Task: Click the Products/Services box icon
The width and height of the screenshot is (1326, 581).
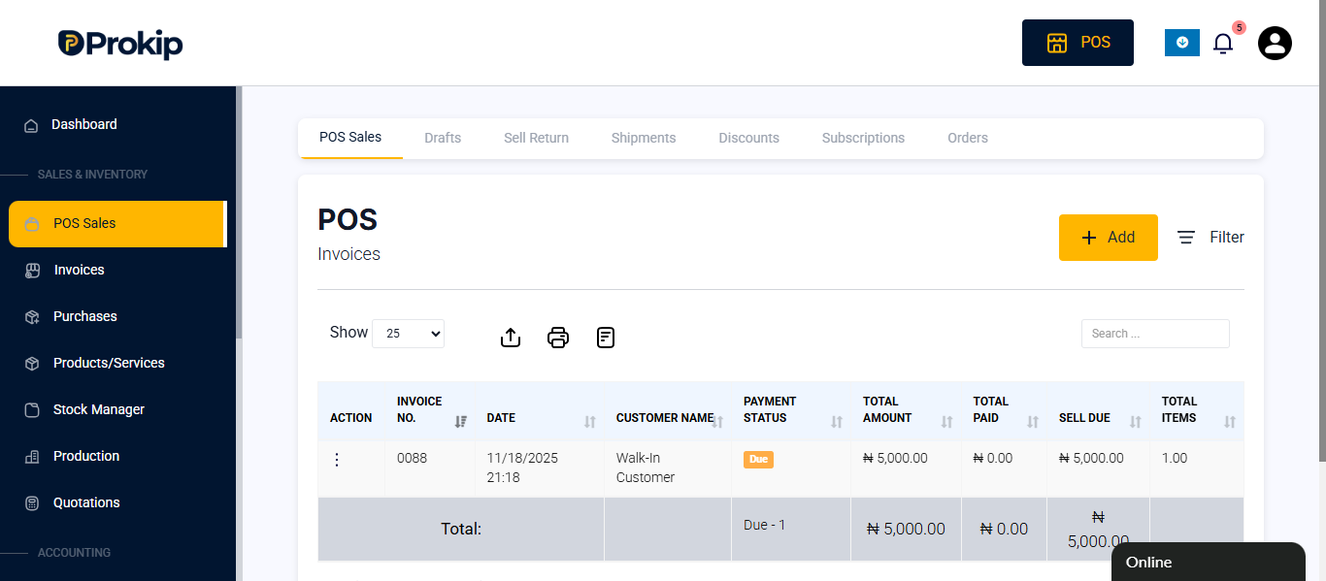Action: tap(32, 364)
